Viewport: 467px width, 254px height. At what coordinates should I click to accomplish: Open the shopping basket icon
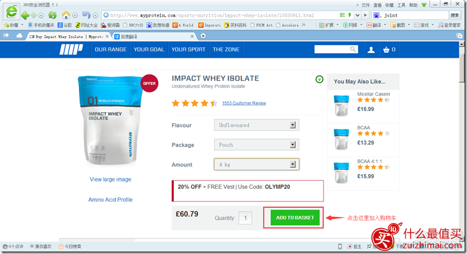click(386, 50)
